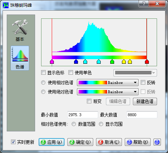Click the 最小数值 input field
Viewport: 168px width, 153px height.
click(x=83, y=115)
